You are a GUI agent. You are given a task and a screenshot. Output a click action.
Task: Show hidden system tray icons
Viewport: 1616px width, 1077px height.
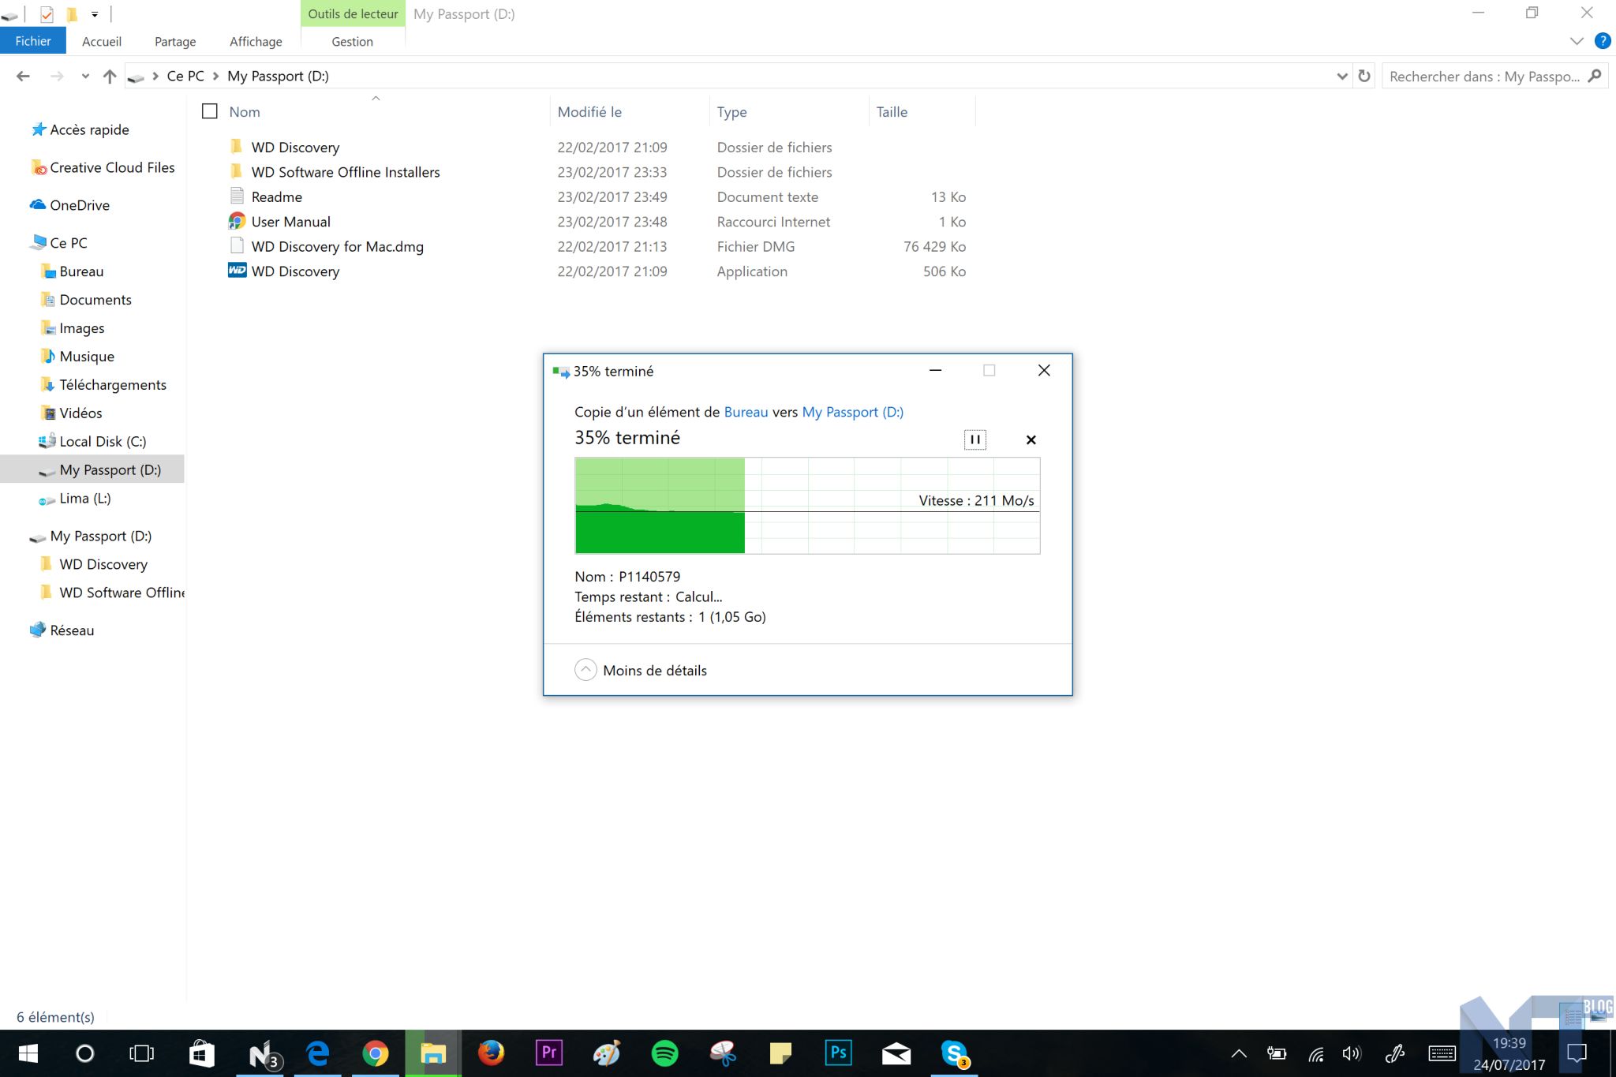(1239, 1053)
